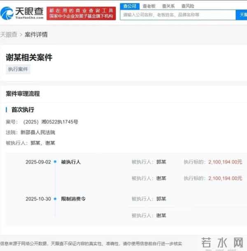Click the blue search button
This screenshot has height=251, width=247.
(x=242, y=15)
